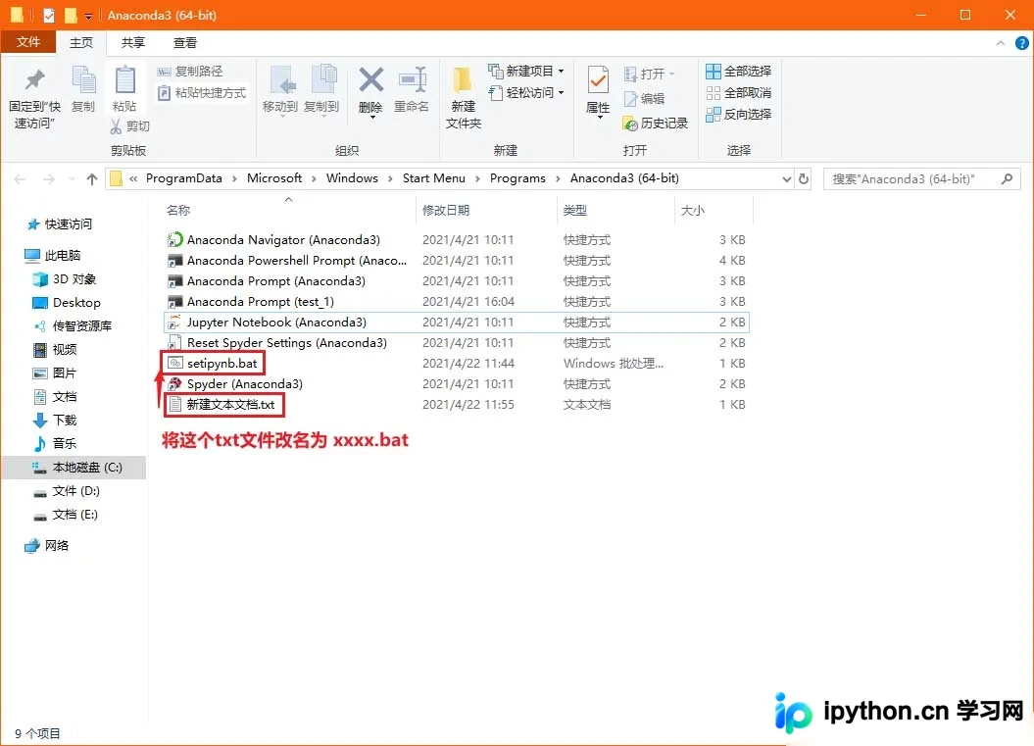The height and width of the screenshot is (746, 1034).
Task: Open History (历史记录)
Action: (656, 124)
